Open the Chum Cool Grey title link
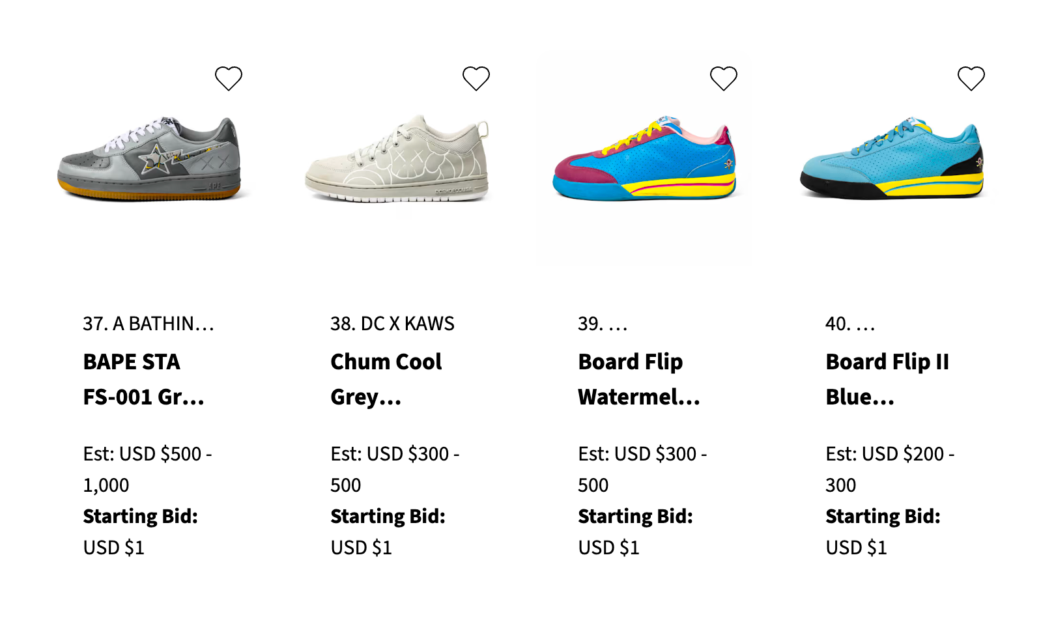 (386, 379)
